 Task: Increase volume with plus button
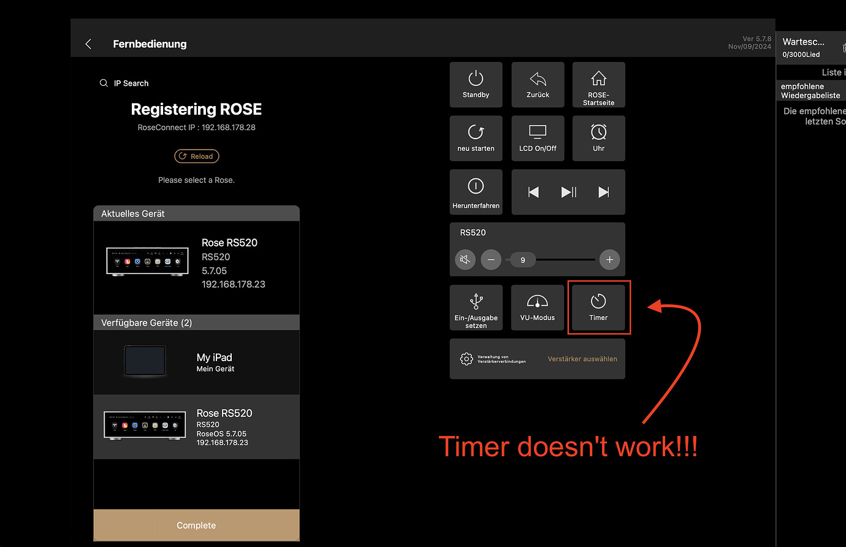(x=609, y=260)
